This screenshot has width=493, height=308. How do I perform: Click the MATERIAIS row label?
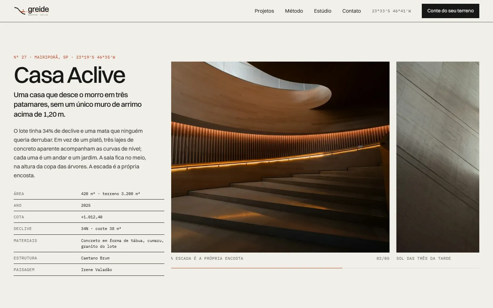pos(25,241)
